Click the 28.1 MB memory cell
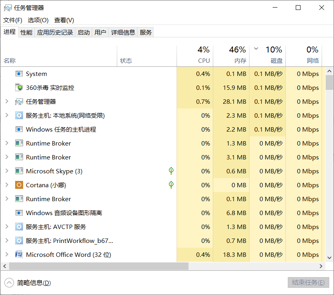The height and width of the screenshot is (295, 334). point(231,102)
